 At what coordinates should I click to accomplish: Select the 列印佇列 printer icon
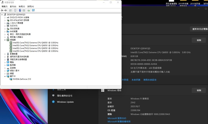point(8,26)
